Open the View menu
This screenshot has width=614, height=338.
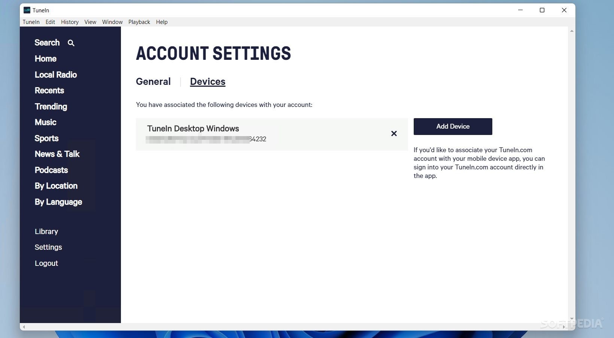(90, 22)
